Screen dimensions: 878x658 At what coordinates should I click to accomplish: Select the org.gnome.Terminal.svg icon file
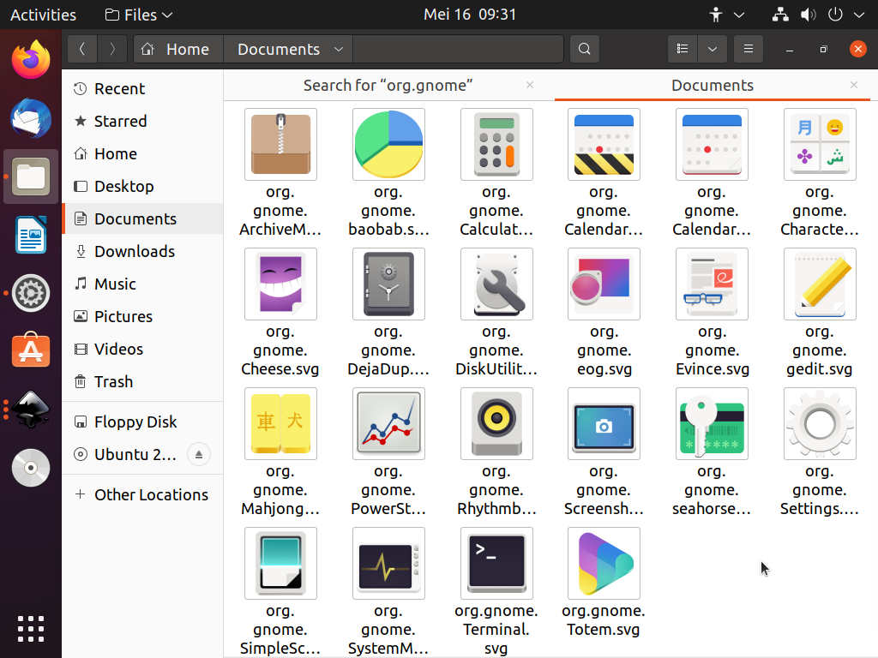496,564
